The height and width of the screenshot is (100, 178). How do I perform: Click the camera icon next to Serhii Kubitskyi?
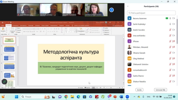pos(174,24)
